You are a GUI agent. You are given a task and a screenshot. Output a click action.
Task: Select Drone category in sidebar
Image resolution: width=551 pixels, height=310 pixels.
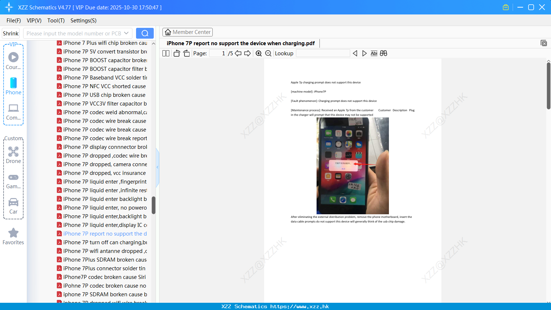pyautogui.click(x=13, y=155)
